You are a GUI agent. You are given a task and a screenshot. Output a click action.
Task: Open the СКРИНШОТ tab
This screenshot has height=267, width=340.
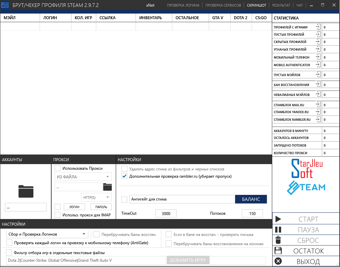(x=257, y=5)
